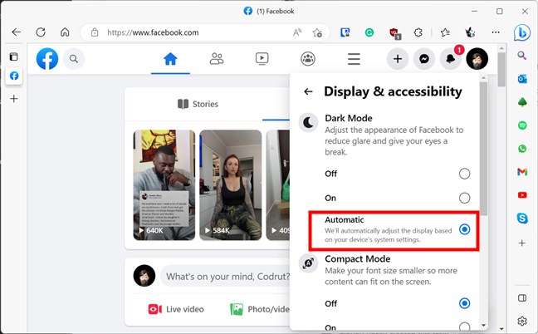
Task: Open Messenger
Action: (x=424, y=59)
